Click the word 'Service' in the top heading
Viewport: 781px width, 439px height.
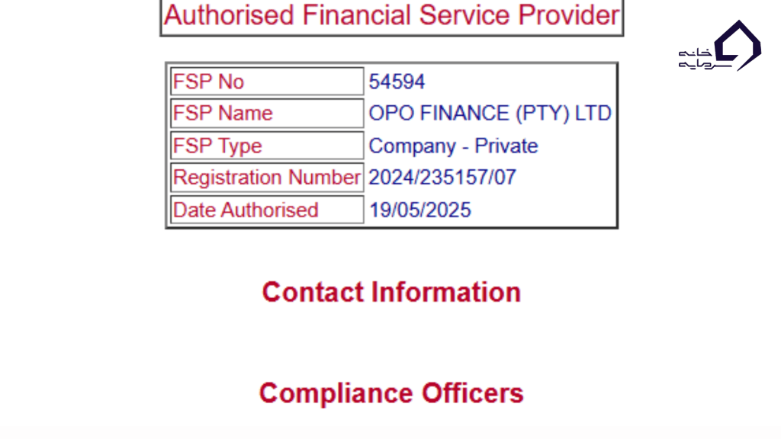pyautogui.click(x=459, y=15)
